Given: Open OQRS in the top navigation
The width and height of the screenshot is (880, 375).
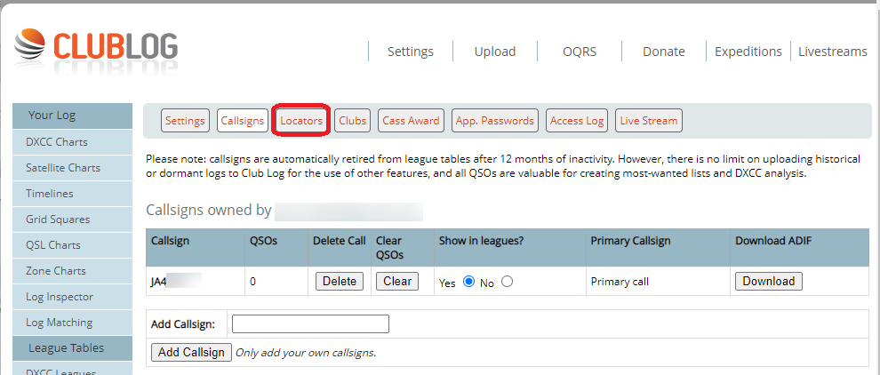Looking at the screenshot, I should click(580, 52).
